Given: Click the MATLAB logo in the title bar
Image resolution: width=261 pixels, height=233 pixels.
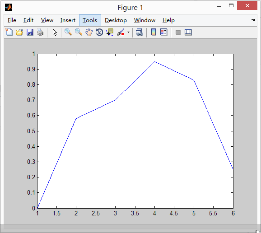Looking at the screenshot, I should (9, 7).
